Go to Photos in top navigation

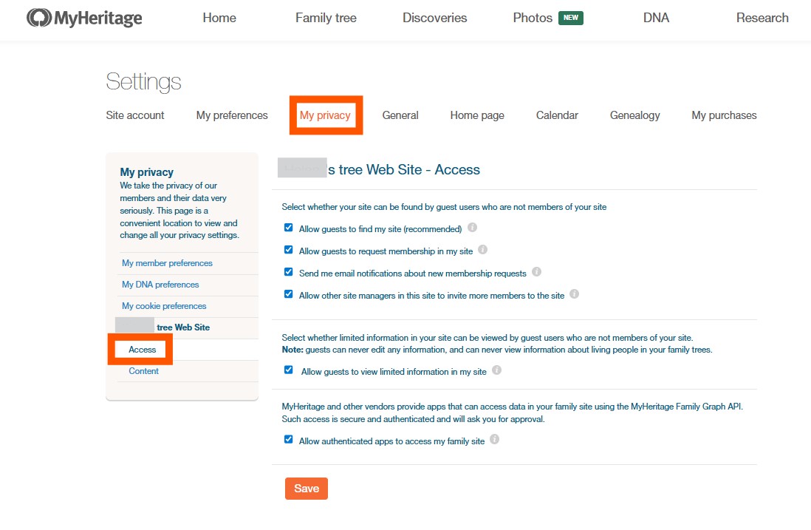click(533, 18)
